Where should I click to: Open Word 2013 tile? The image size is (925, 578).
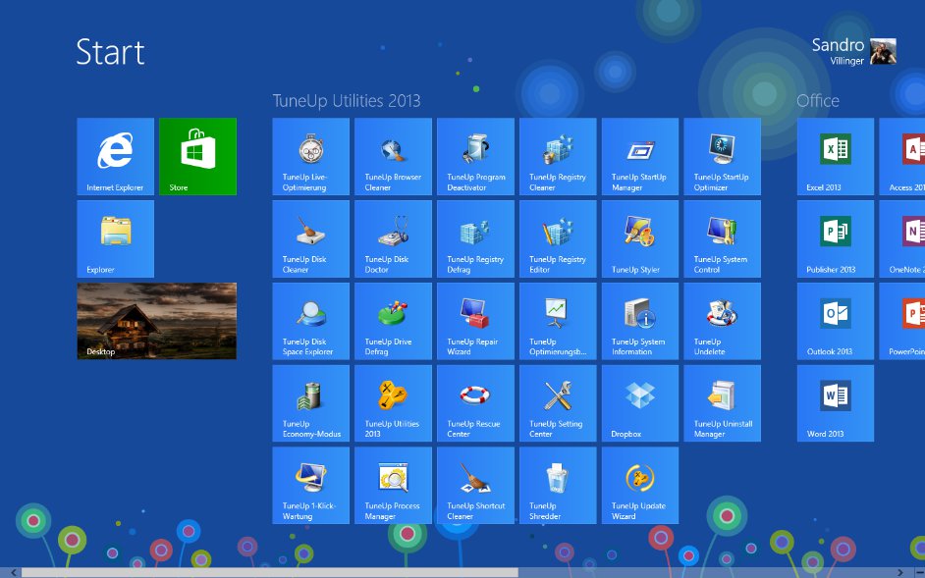[835, 403]
